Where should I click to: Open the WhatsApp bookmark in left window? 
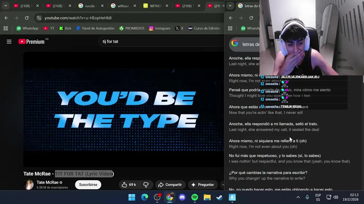click(28, 28)
